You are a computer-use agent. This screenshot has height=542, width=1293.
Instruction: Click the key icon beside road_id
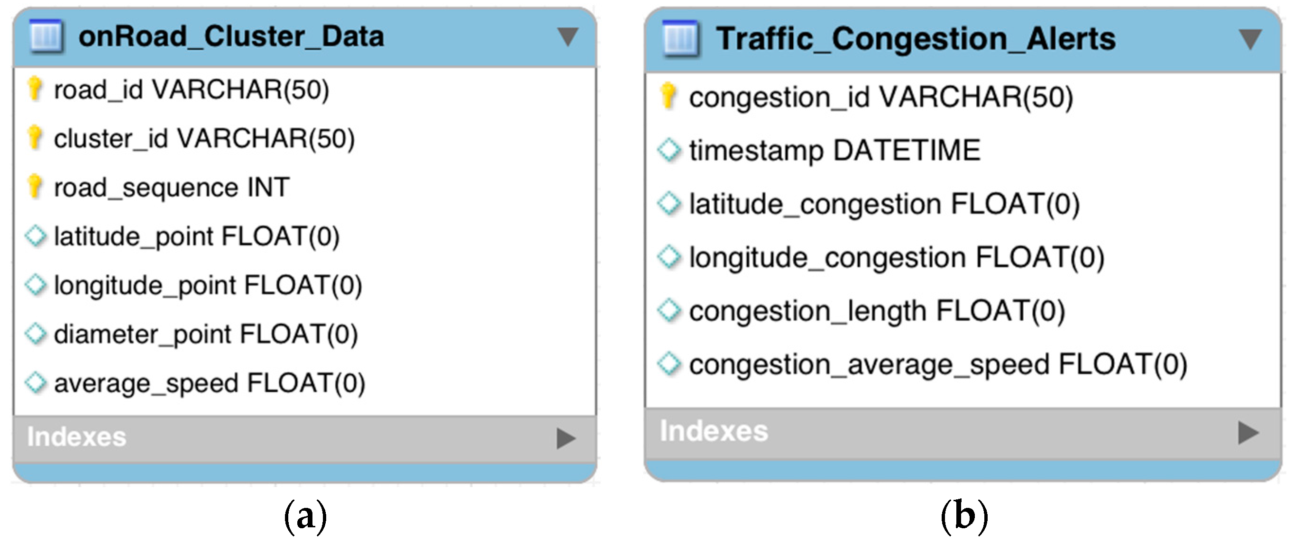(x=35, y=89)
